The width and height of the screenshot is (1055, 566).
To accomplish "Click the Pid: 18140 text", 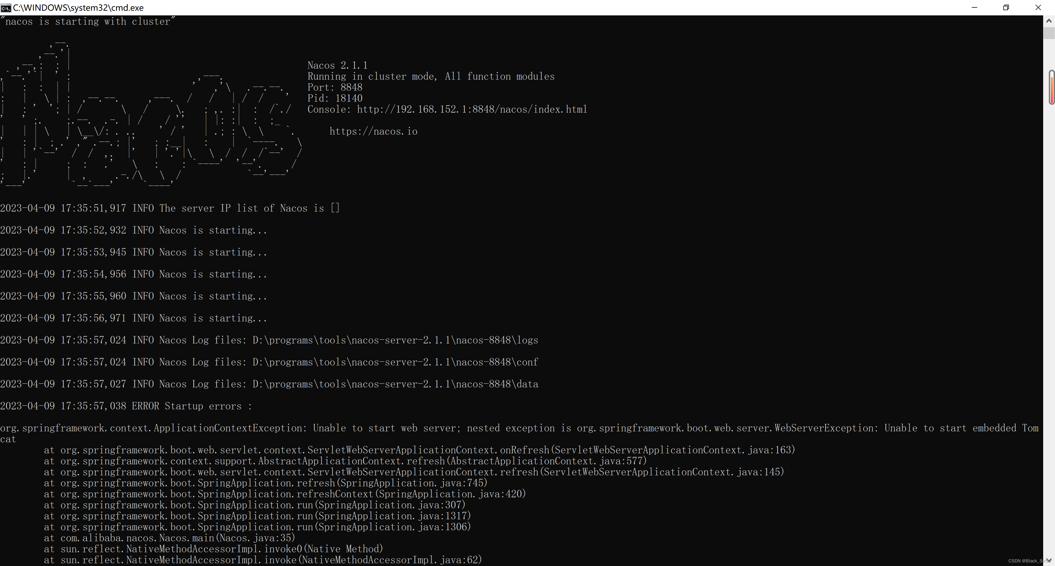I will pyautogui.click(x=335, y=98).
